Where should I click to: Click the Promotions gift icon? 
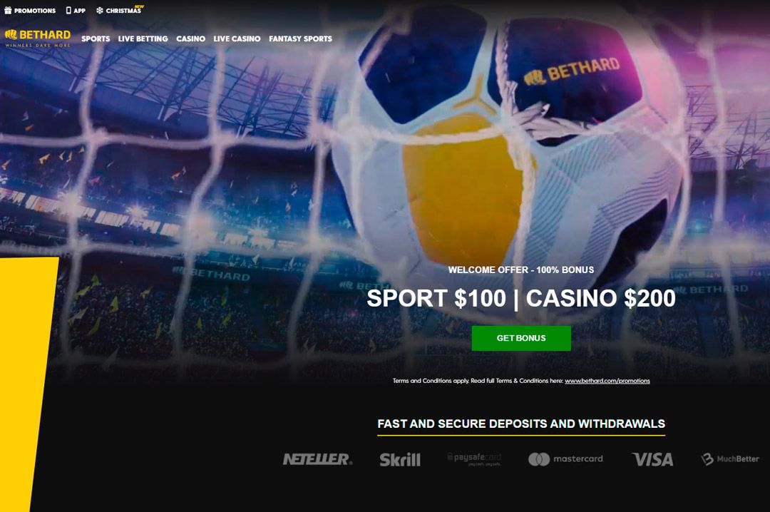click(x=8, y=10)
